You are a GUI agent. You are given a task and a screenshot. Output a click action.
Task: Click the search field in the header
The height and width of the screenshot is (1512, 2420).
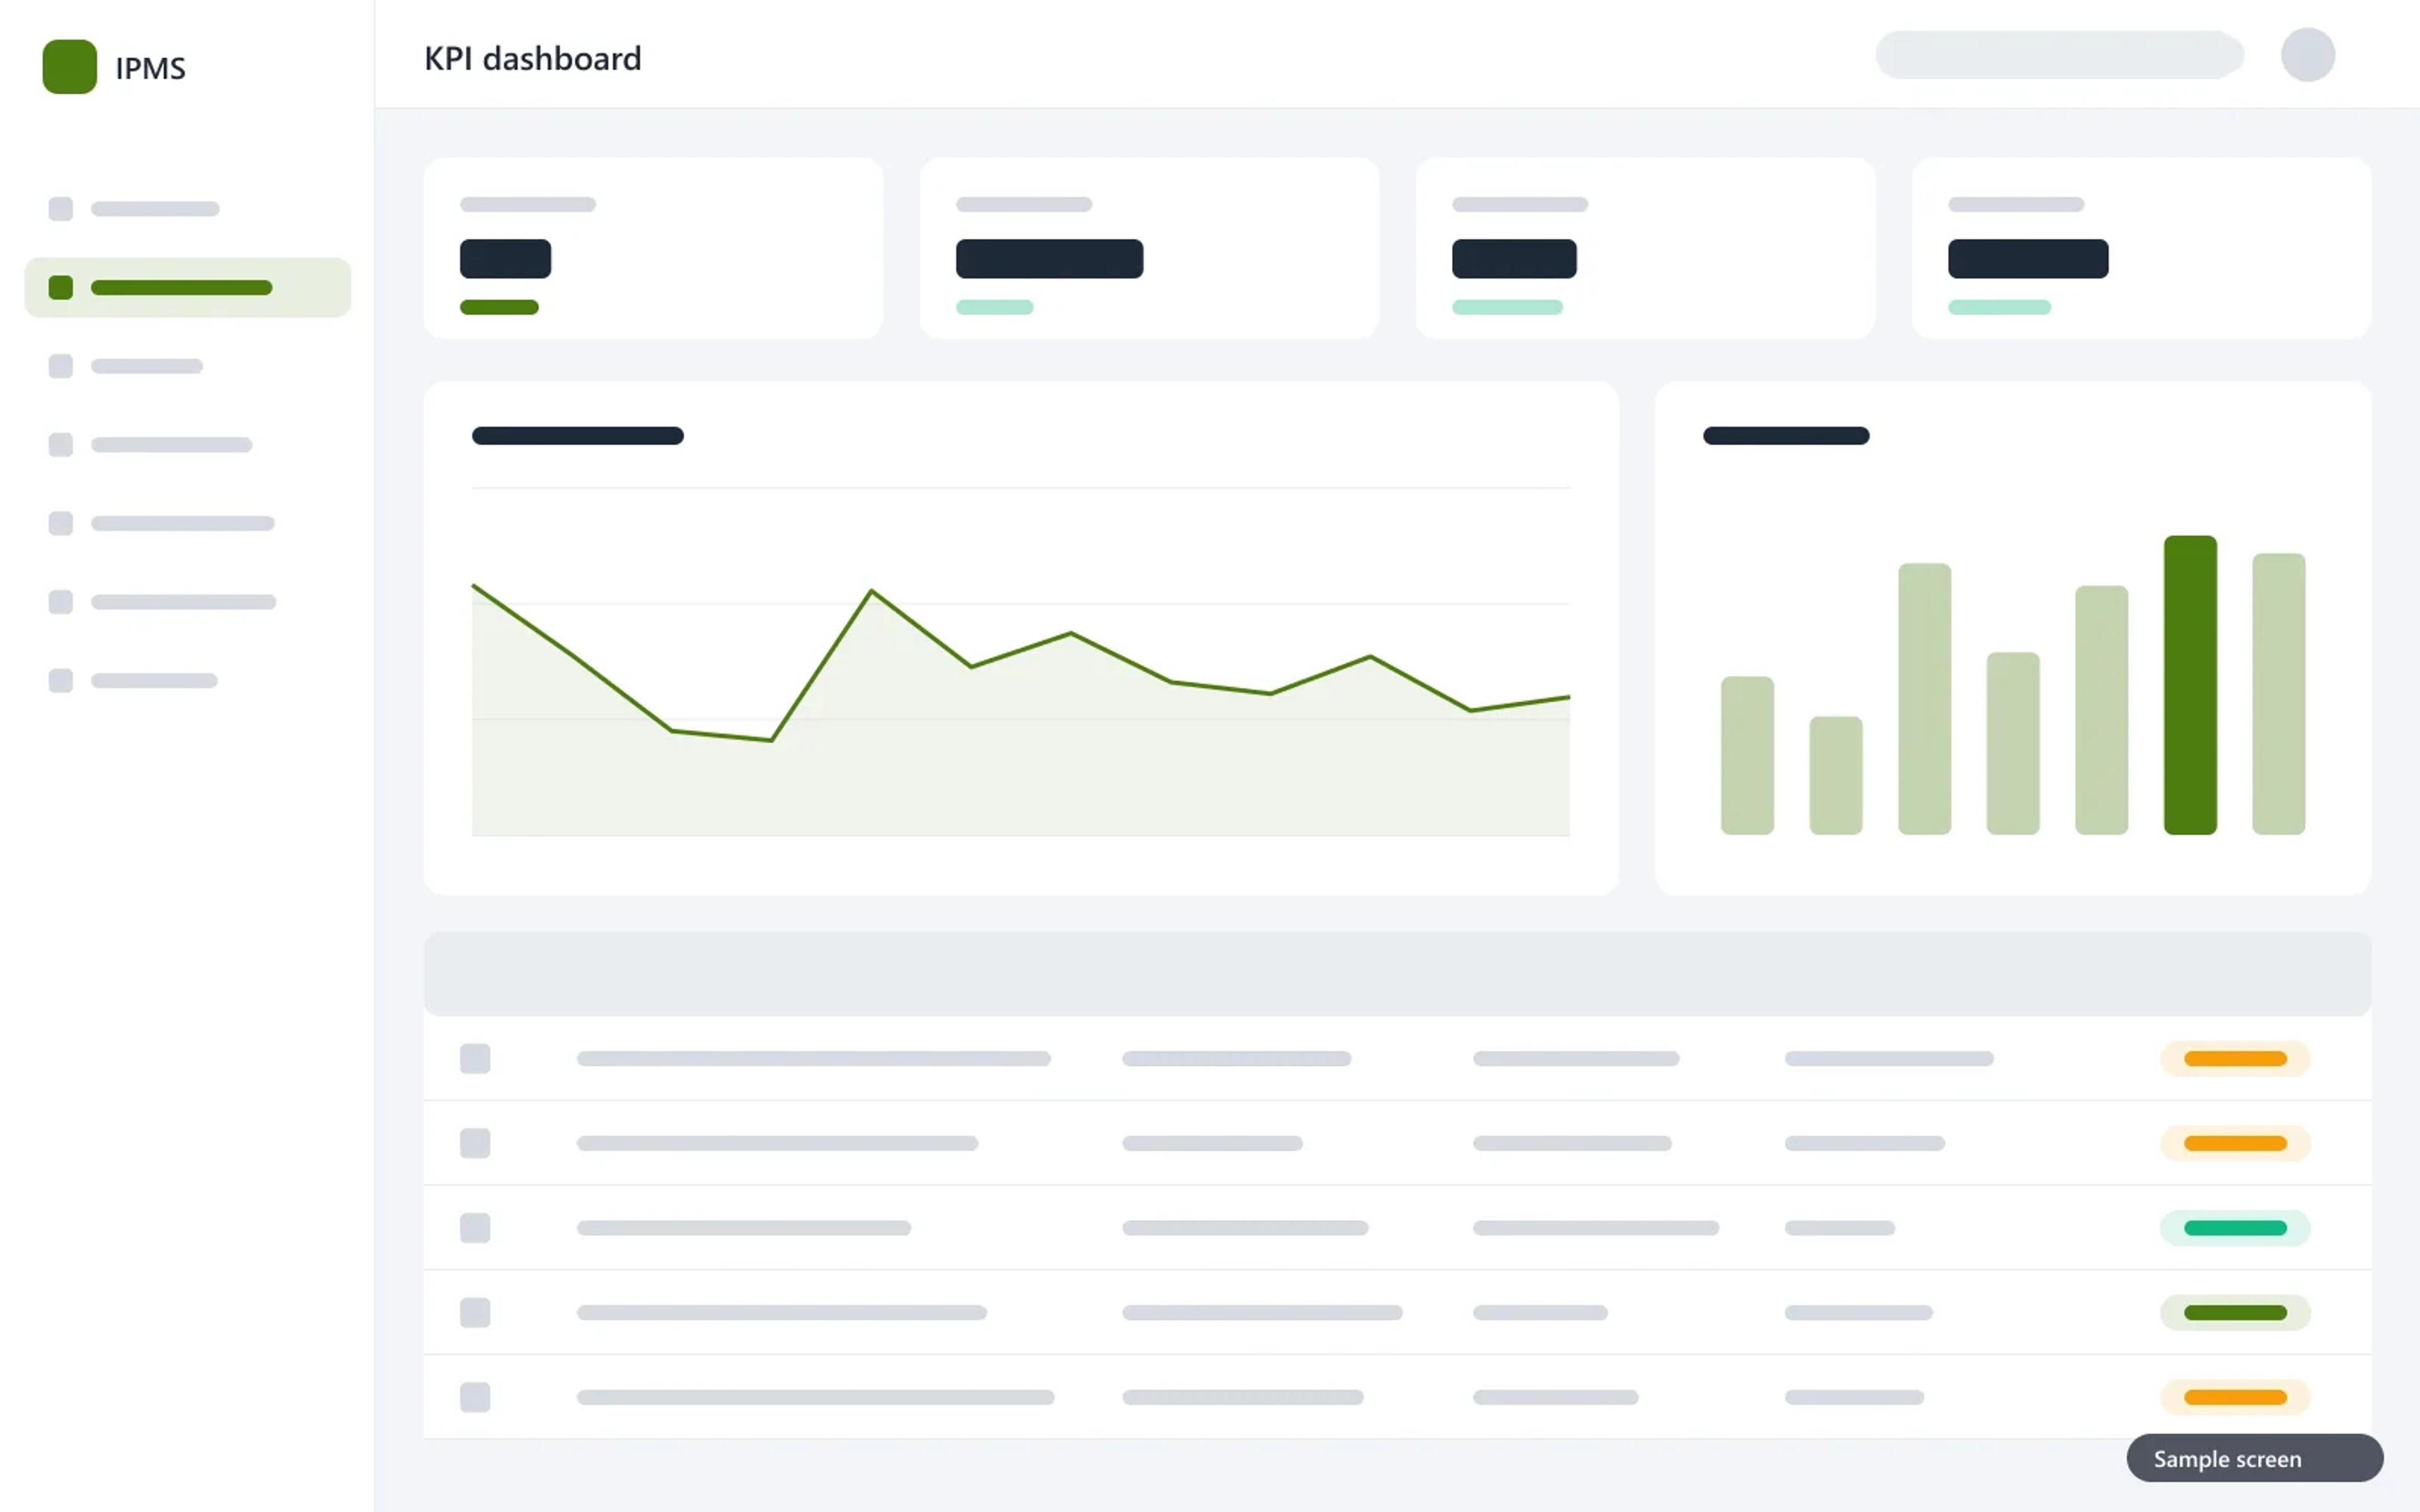[2059, 55]
